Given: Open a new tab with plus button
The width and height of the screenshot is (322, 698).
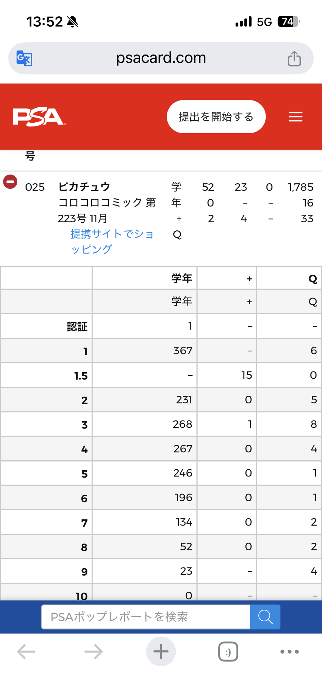Looking at the screenshot, I should point(161,651).
